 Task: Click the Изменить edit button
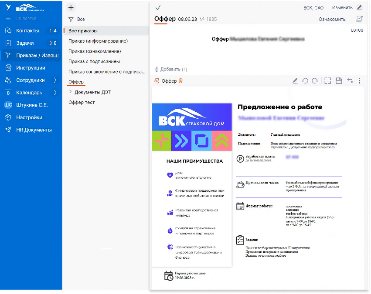tap(347, 8)
